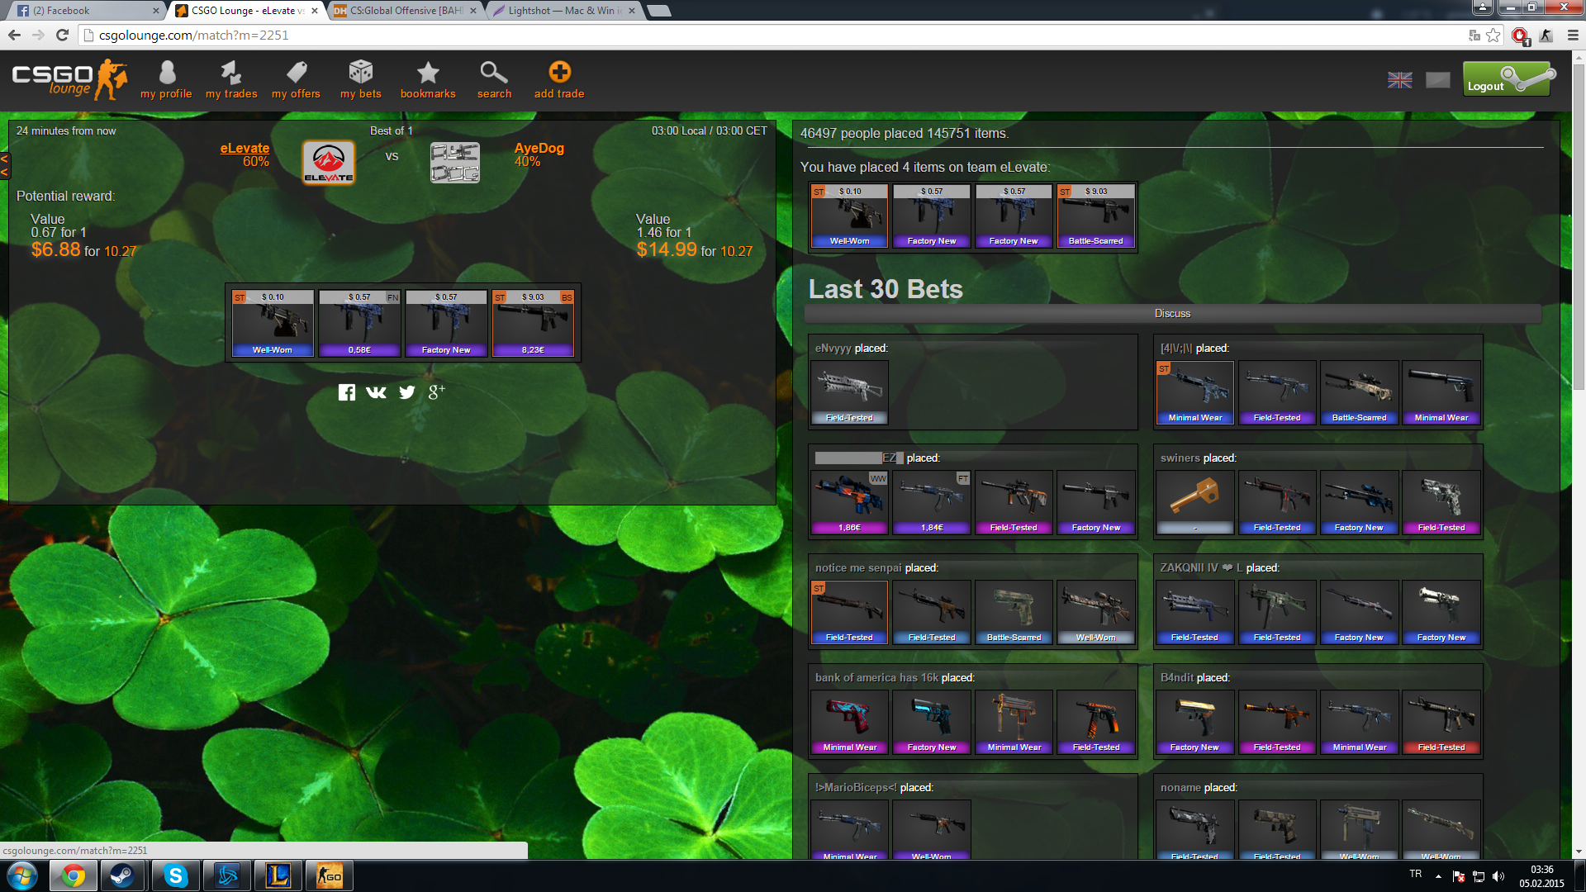Open the tray hidden icons arrow

(x=1438, y=876)
